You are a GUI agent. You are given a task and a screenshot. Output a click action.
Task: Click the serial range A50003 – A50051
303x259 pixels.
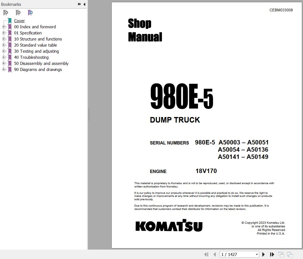(x=244, y=143)
